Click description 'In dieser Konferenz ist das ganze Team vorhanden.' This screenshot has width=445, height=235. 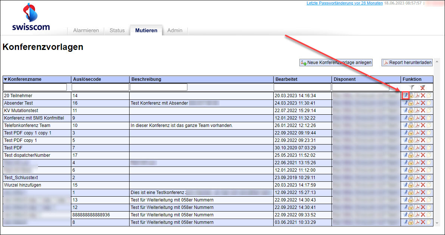coord(182,125)
